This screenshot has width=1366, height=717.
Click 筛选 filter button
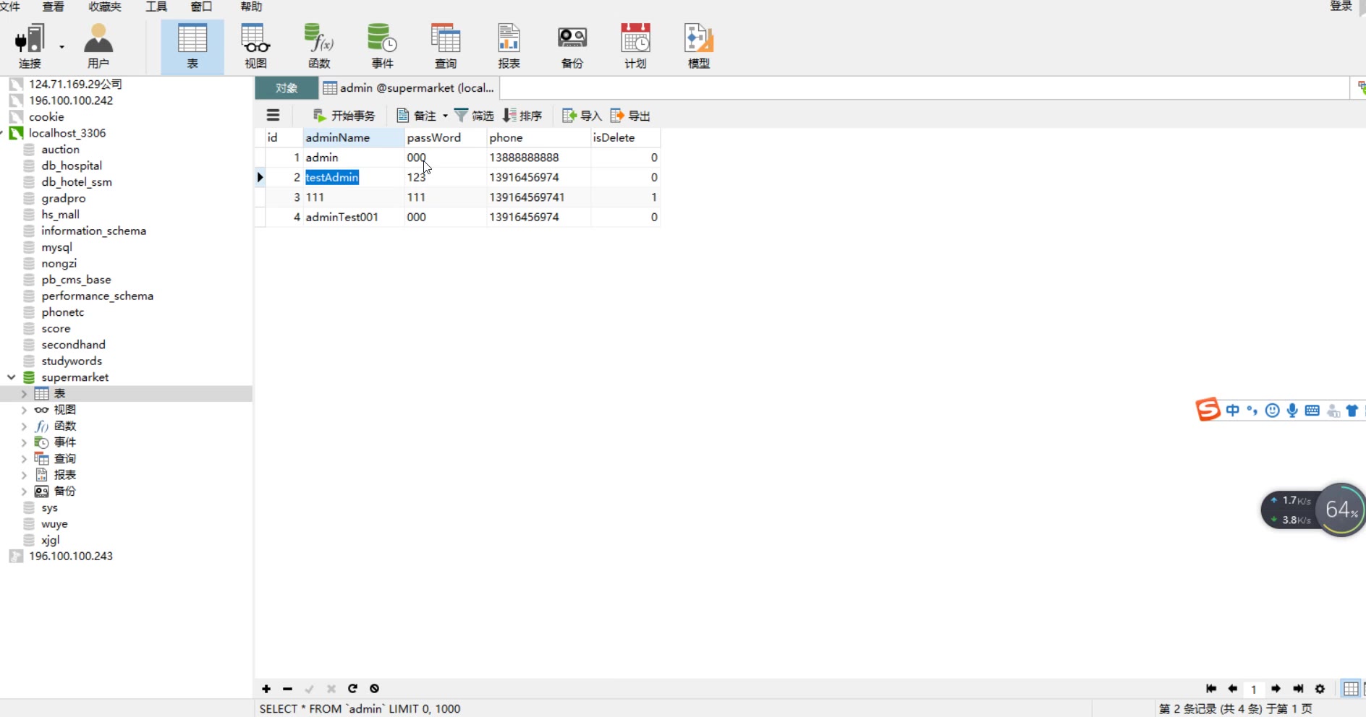point(474,116)
